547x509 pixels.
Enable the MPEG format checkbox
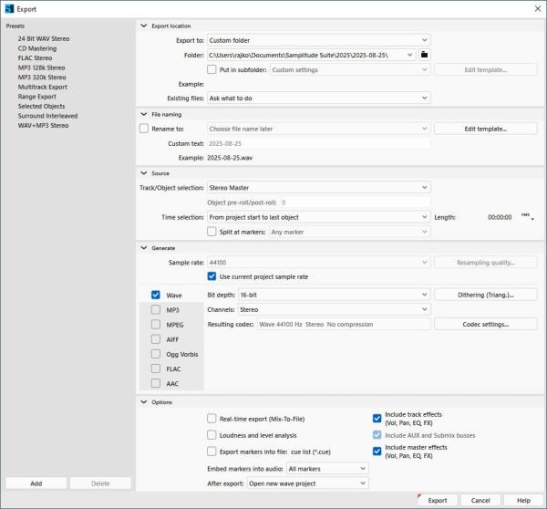pyautogui.click(x=156, y=325)
